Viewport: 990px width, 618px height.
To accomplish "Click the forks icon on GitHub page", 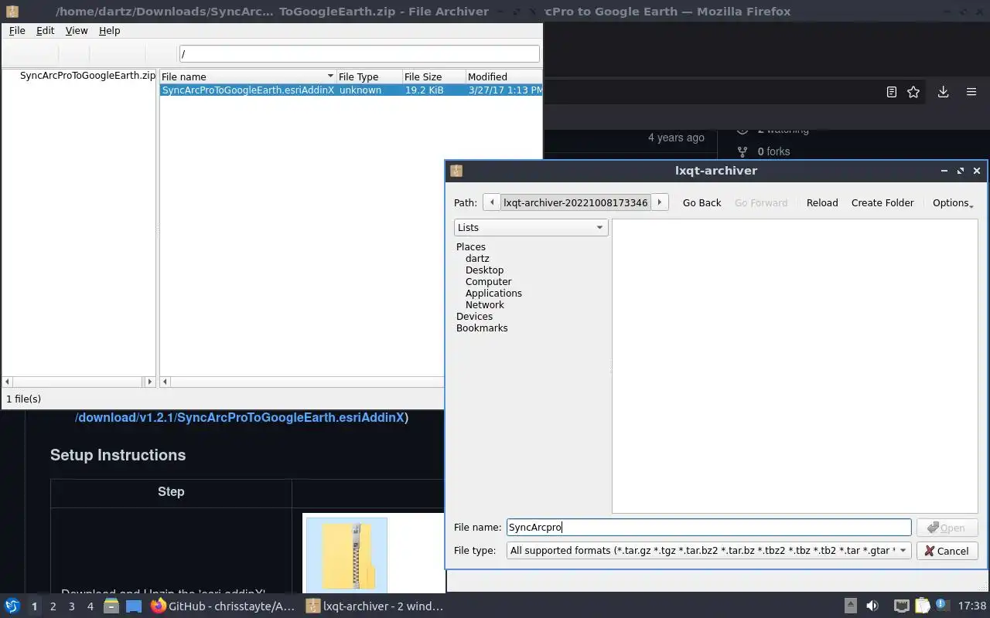I will click(x=742, y=151).
